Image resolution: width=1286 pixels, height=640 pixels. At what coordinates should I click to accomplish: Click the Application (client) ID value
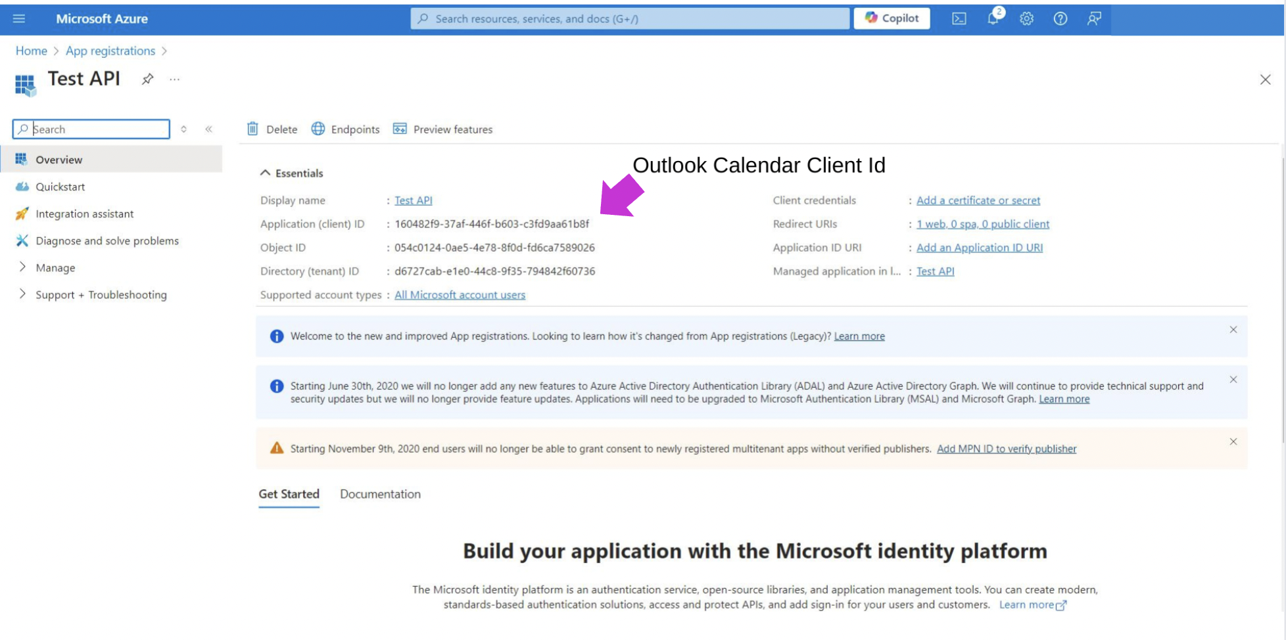point(492,224)
